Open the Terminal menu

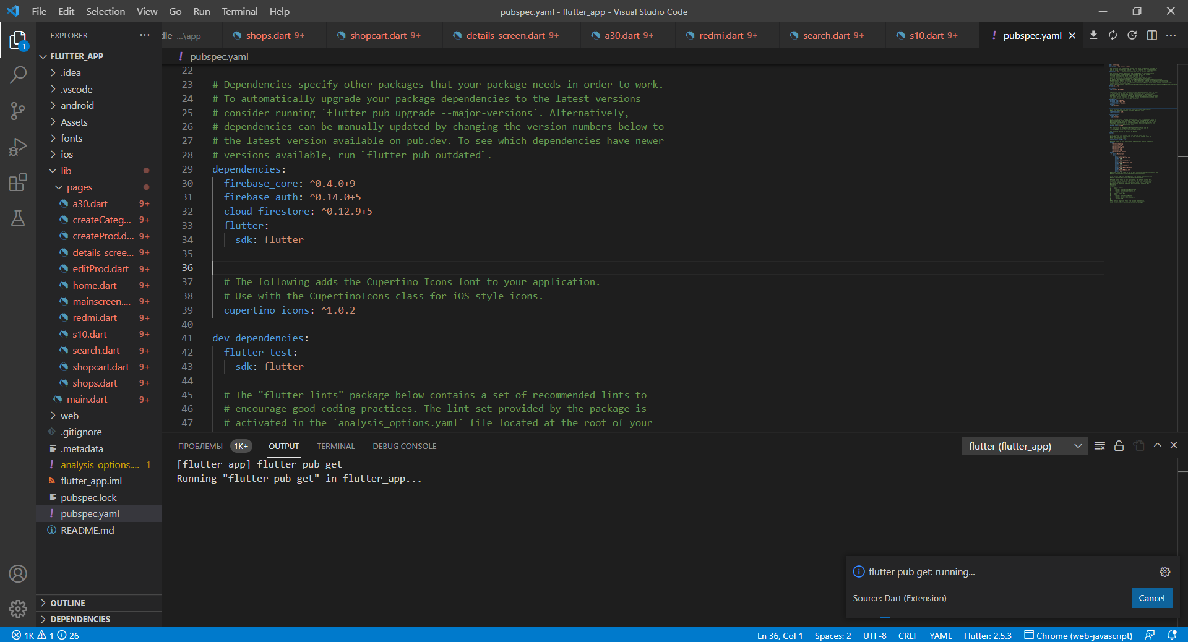pos(239,11)
